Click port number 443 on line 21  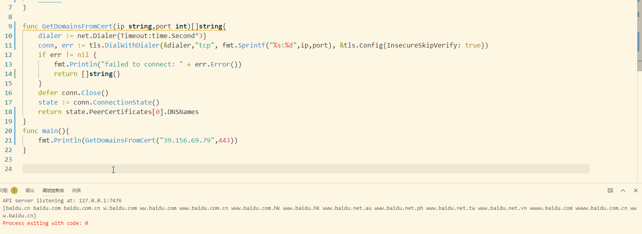click(x=224, y=140)
